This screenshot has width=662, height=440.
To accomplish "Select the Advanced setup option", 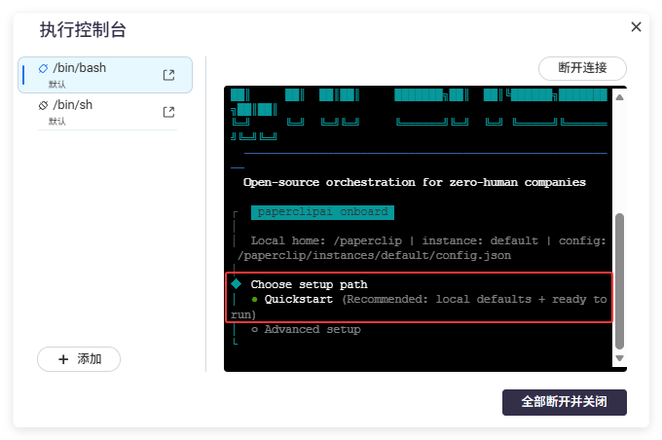I will tap(306, 329).
